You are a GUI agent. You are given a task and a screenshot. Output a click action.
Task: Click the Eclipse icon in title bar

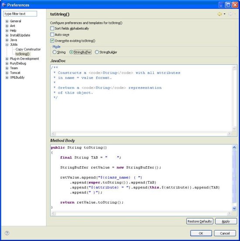pos(4,5)
